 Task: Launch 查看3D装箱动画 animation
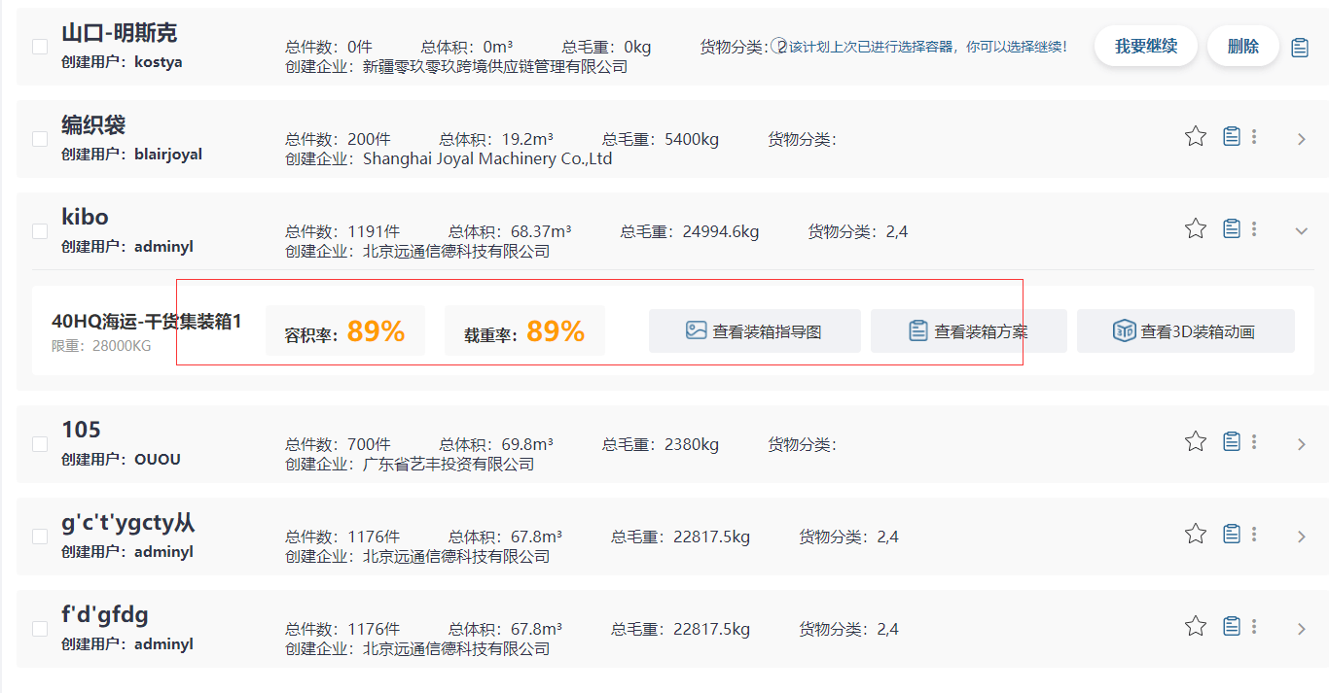click(1185, 331)
